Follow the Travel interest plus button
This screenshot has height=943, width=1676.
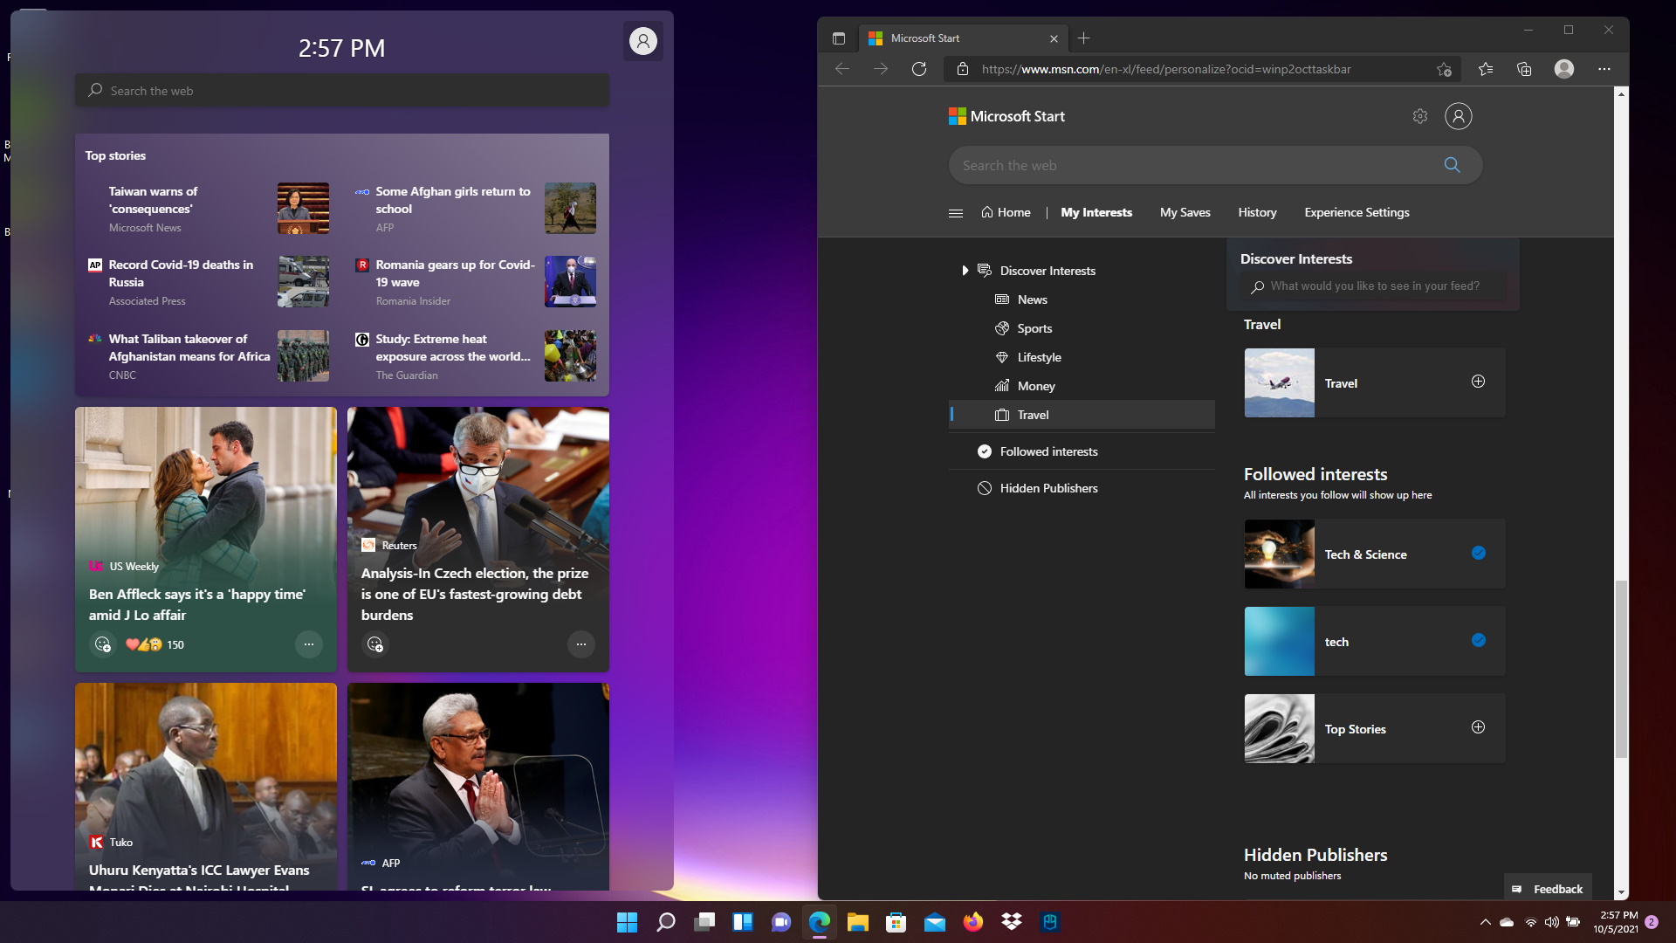(x=1478, y=382)
